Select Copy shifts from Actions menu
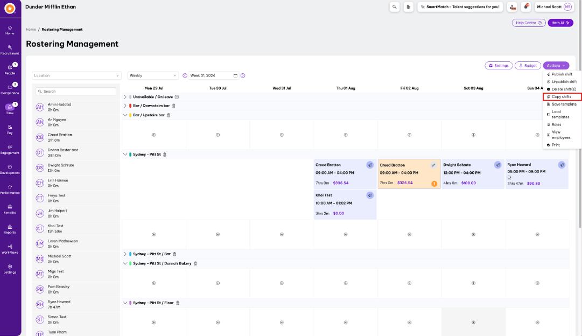The image size is (582, 336). pos(562,97)
